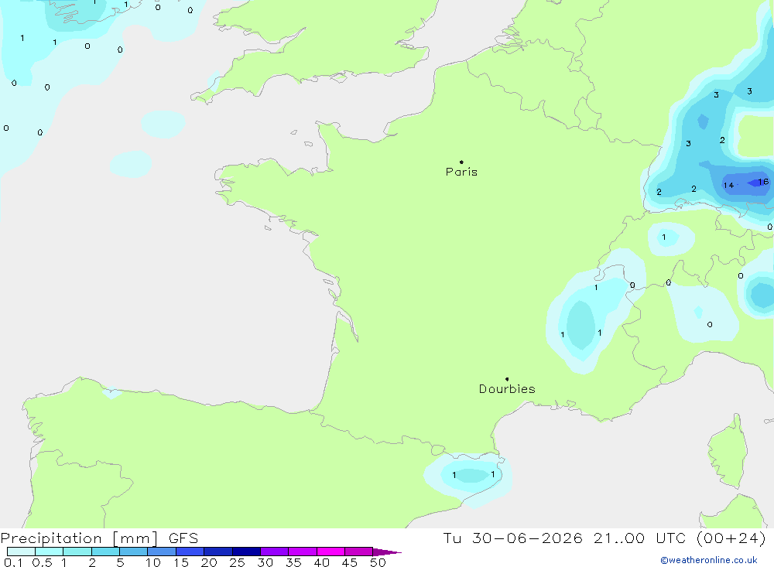The height and width of the screenshot is (567, 774).
Task: Click the 14 mm precipitation value
Action: (728, 185)
